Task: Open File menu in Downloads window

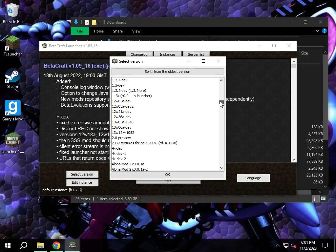Action: tap(80, 31)
